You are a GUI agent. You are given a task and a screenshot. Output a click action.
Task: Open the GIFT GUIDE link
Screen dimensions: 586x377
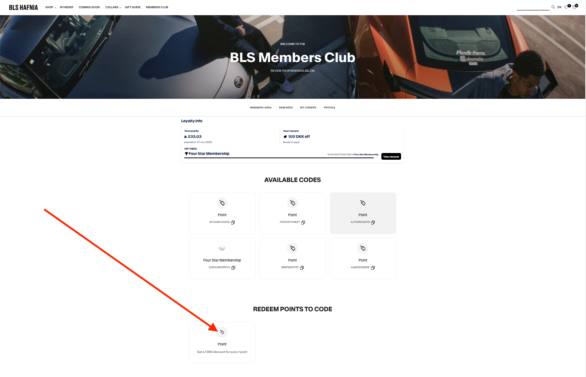pos(133,7)
